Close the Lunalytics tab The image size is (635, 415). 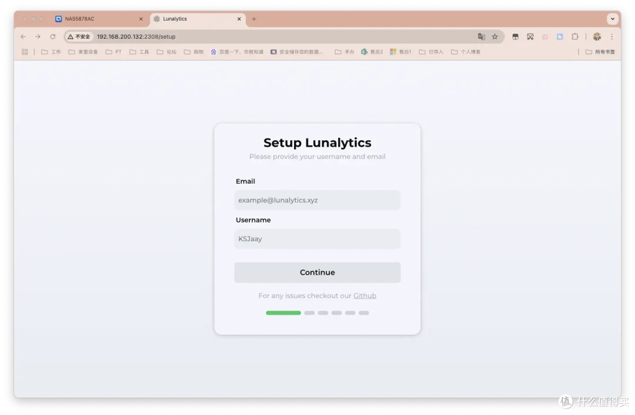pos(239,19)
